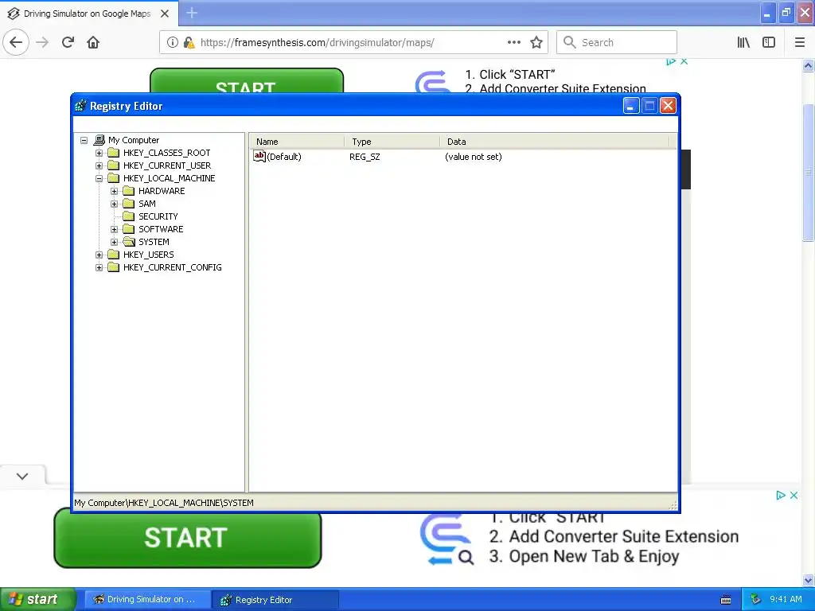Toggle the sidebar icon in Firefox toolbar
The width and height of the screenshot is (815, 611).
click(769, 43)
